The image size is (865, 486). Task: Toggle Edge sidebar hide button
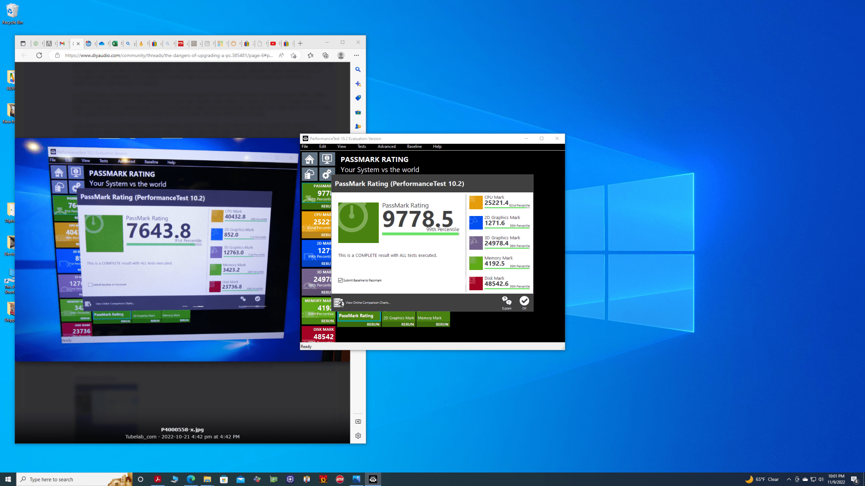pyautogui.click(x=358, y=421)
